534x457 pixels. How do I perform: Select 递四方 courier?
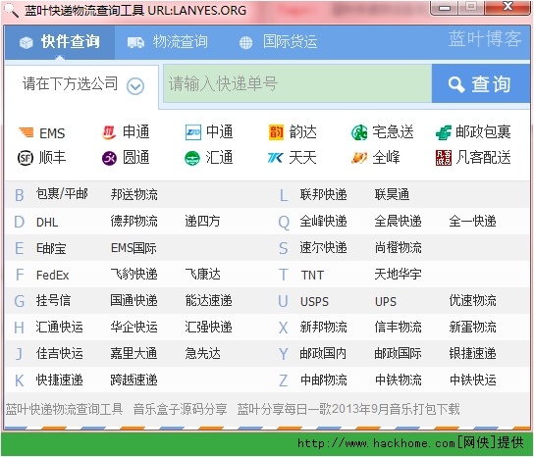pos(202,222)
